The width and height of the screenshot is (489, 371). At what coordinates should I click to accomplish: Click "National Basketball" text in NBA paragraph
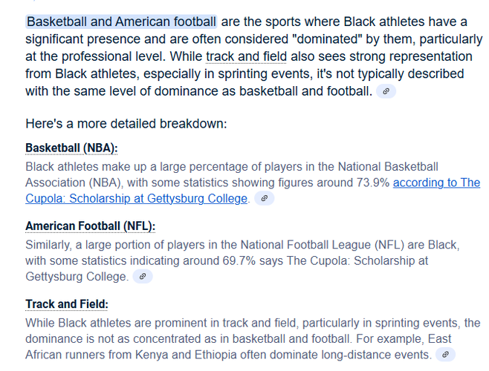pos(388,167)
